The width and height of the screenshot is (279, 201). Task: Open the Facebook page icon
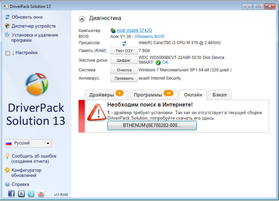[x=11, y=194]
